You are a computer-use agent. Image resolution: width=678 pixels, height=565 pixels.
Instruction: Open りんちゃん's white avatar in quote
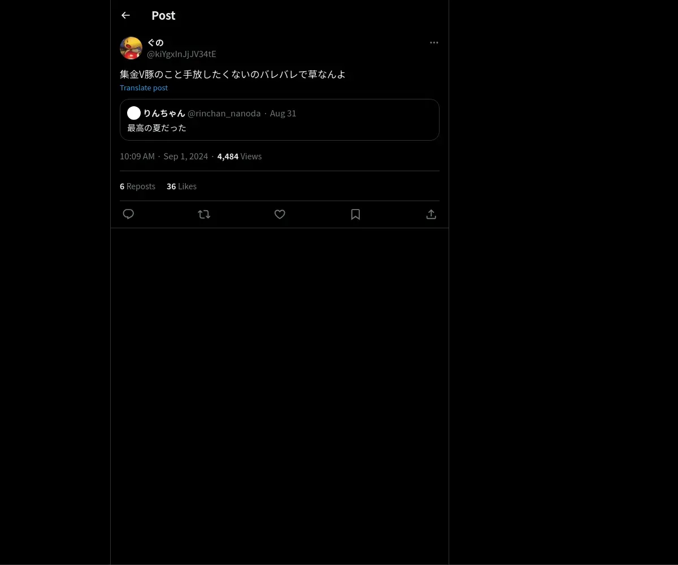[x=134, y=113]
